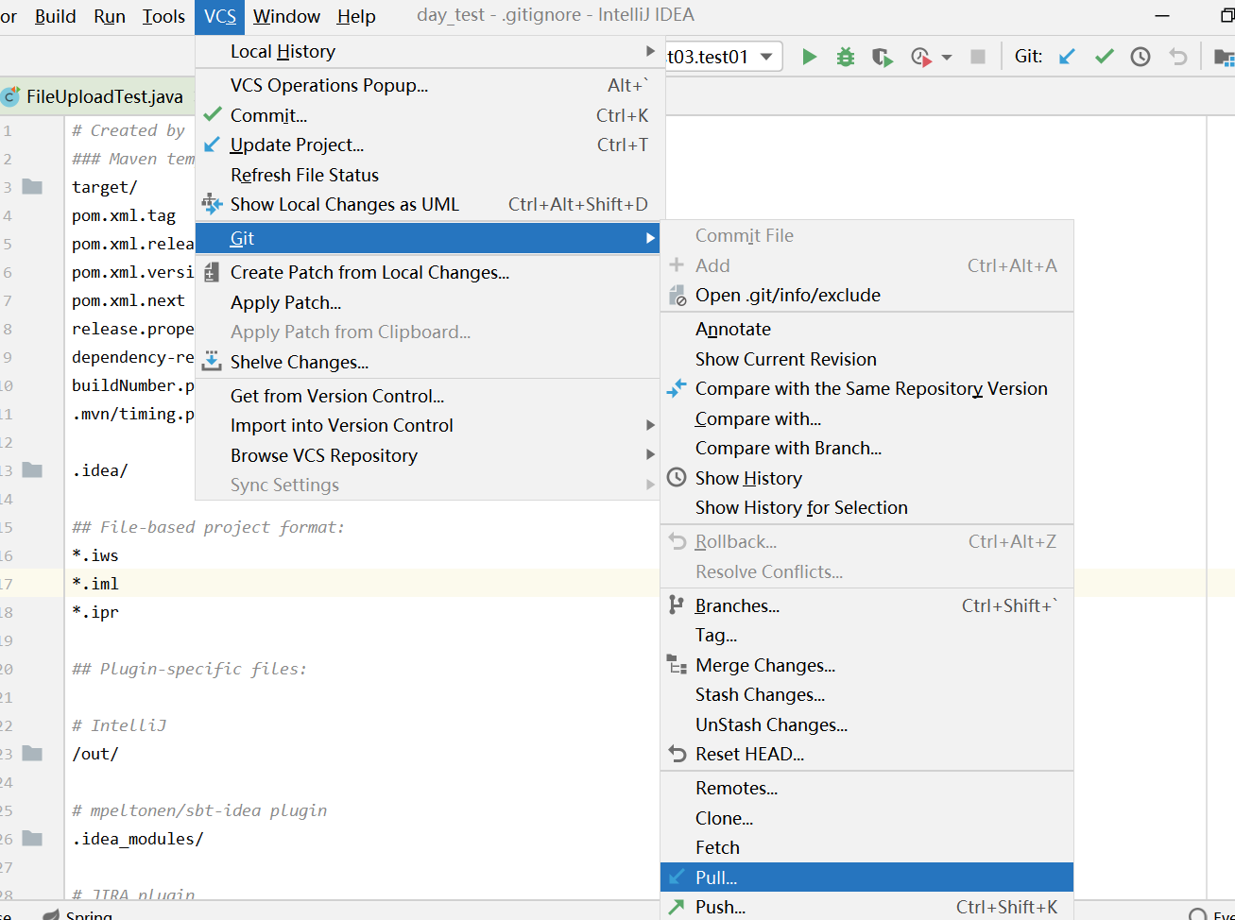
Task: Open the Window menu
Action: click(x=286, y=16)
